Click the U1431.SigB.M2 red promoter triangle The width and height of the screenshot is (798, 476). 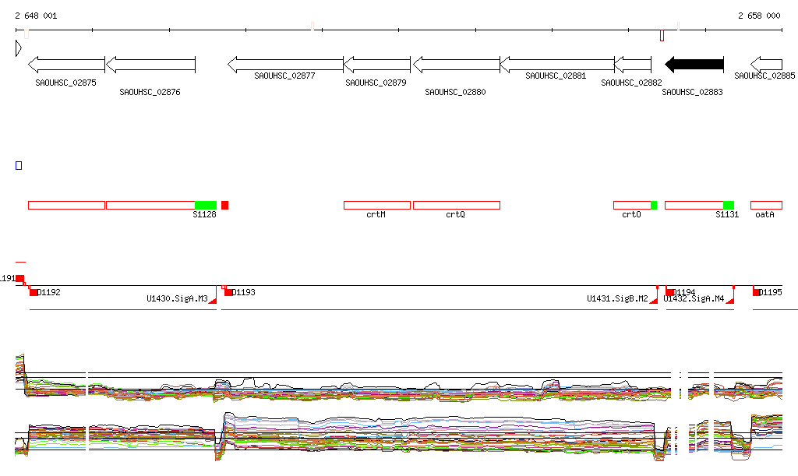tap(653, 299)
